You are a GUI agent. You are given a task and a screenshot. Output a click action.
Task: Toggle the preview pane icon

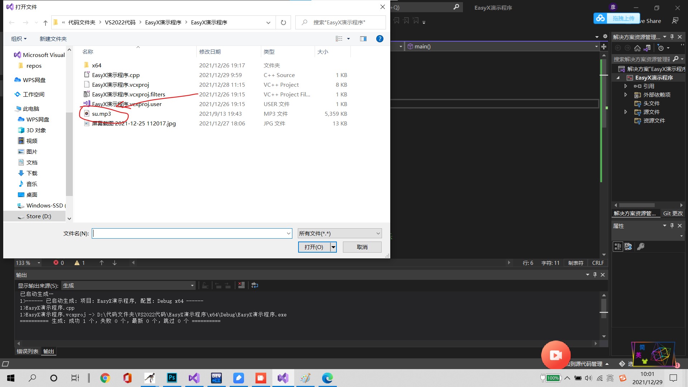coord(363,39)
